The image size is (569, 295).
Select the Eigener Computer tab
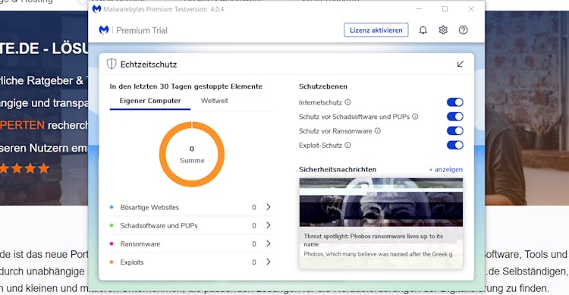(x=150, y=101)
